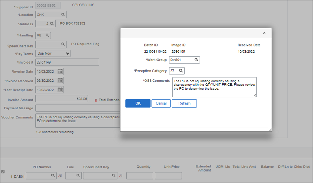Click the dialog corner resize grip
The image size is (313, 183).
click(270, 130)
